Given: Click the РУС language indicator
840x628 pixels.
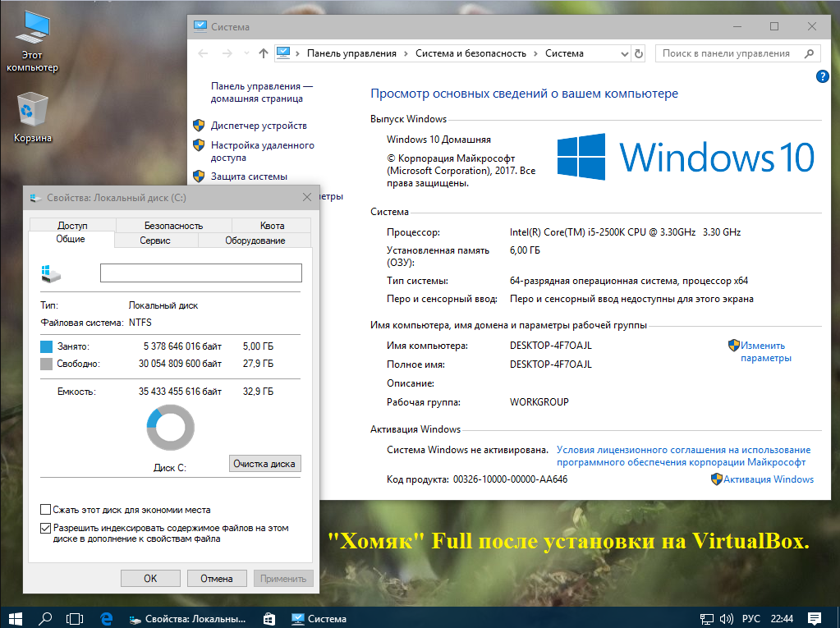Looking at the screenshot, I should pyautogui.click(x=751, y=618).
